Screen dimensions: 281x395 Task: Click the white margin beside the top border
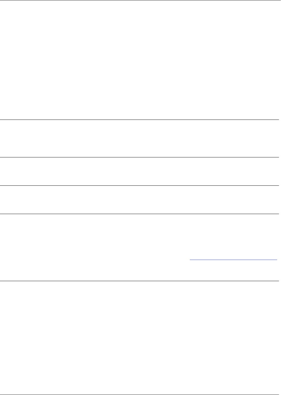click(280, 0)
